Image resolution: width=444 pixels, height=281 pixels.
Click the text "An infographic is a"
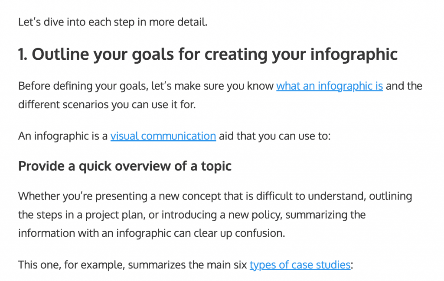coord(63,136)
